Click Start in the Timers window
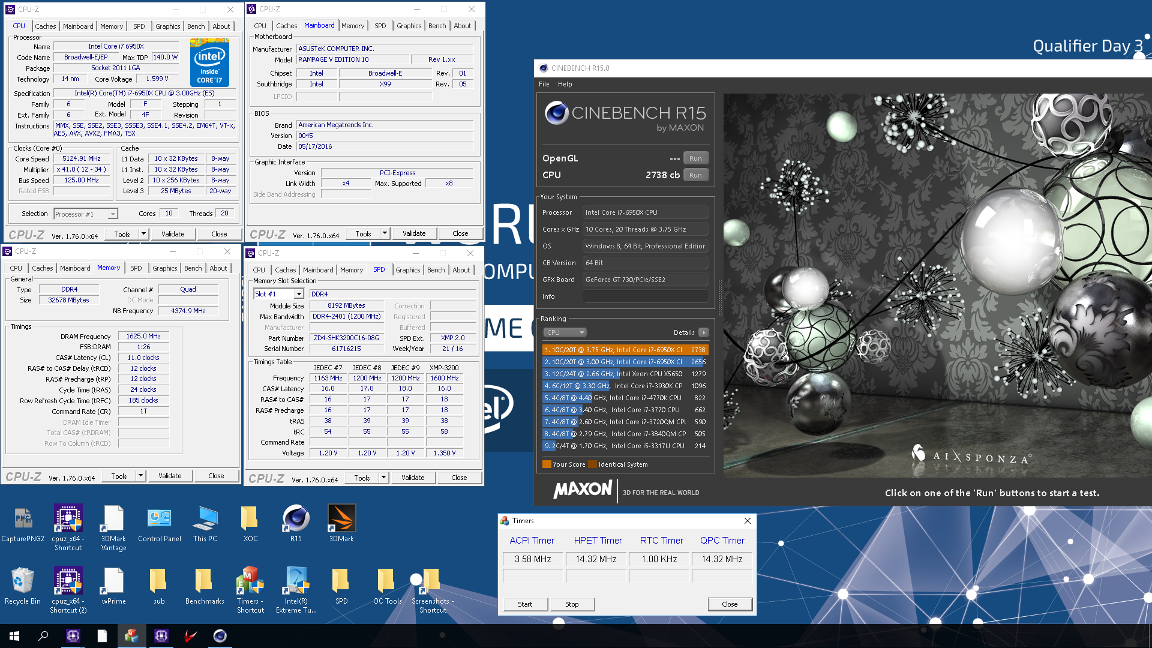The width and height of the screenshot is (1152, 648). tap(525, 604)
